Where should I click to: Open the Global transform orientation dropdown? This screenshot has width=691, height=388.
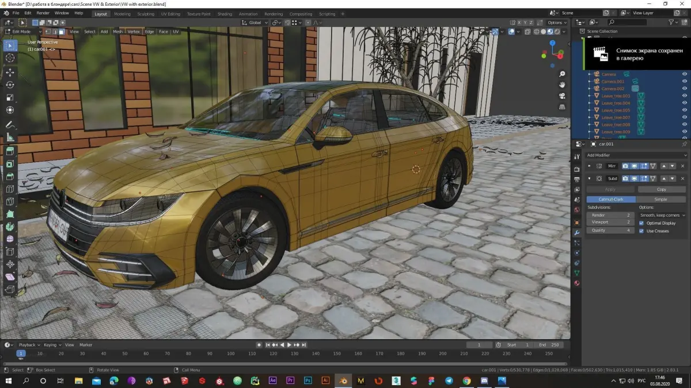tap(253, 22)
